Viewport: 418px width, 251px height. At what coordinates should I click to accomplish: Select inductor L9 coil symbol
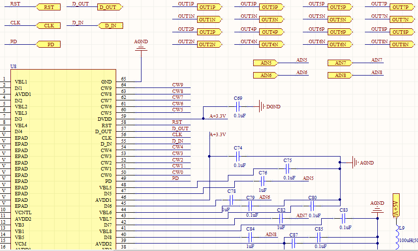pos(397,237)
